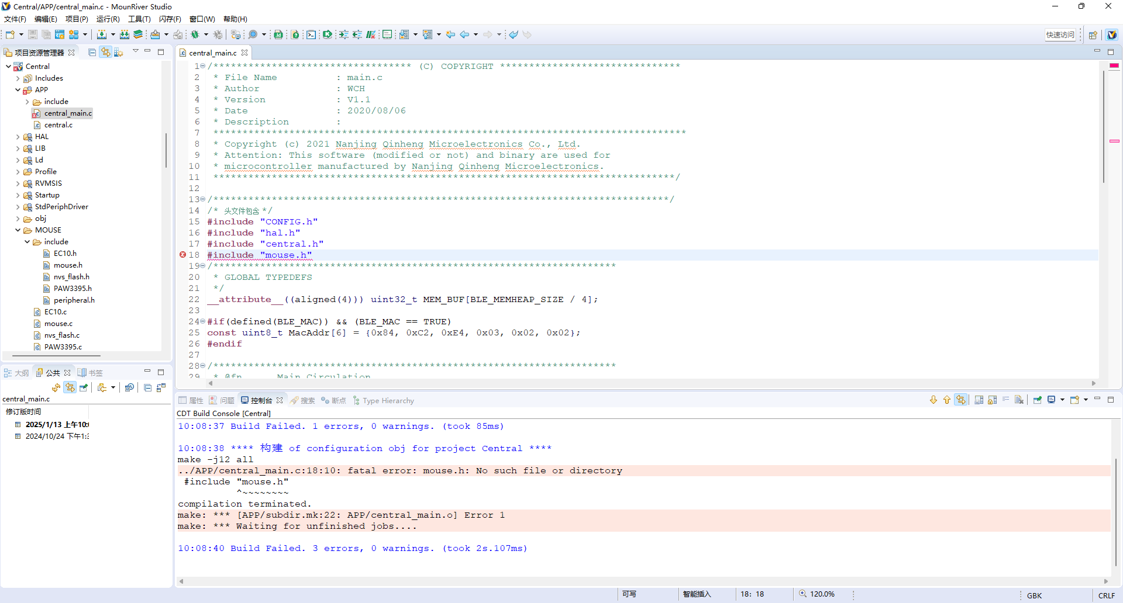Open the project explorer view menu triangle
1123x603 pixels.
pos(136,51)
